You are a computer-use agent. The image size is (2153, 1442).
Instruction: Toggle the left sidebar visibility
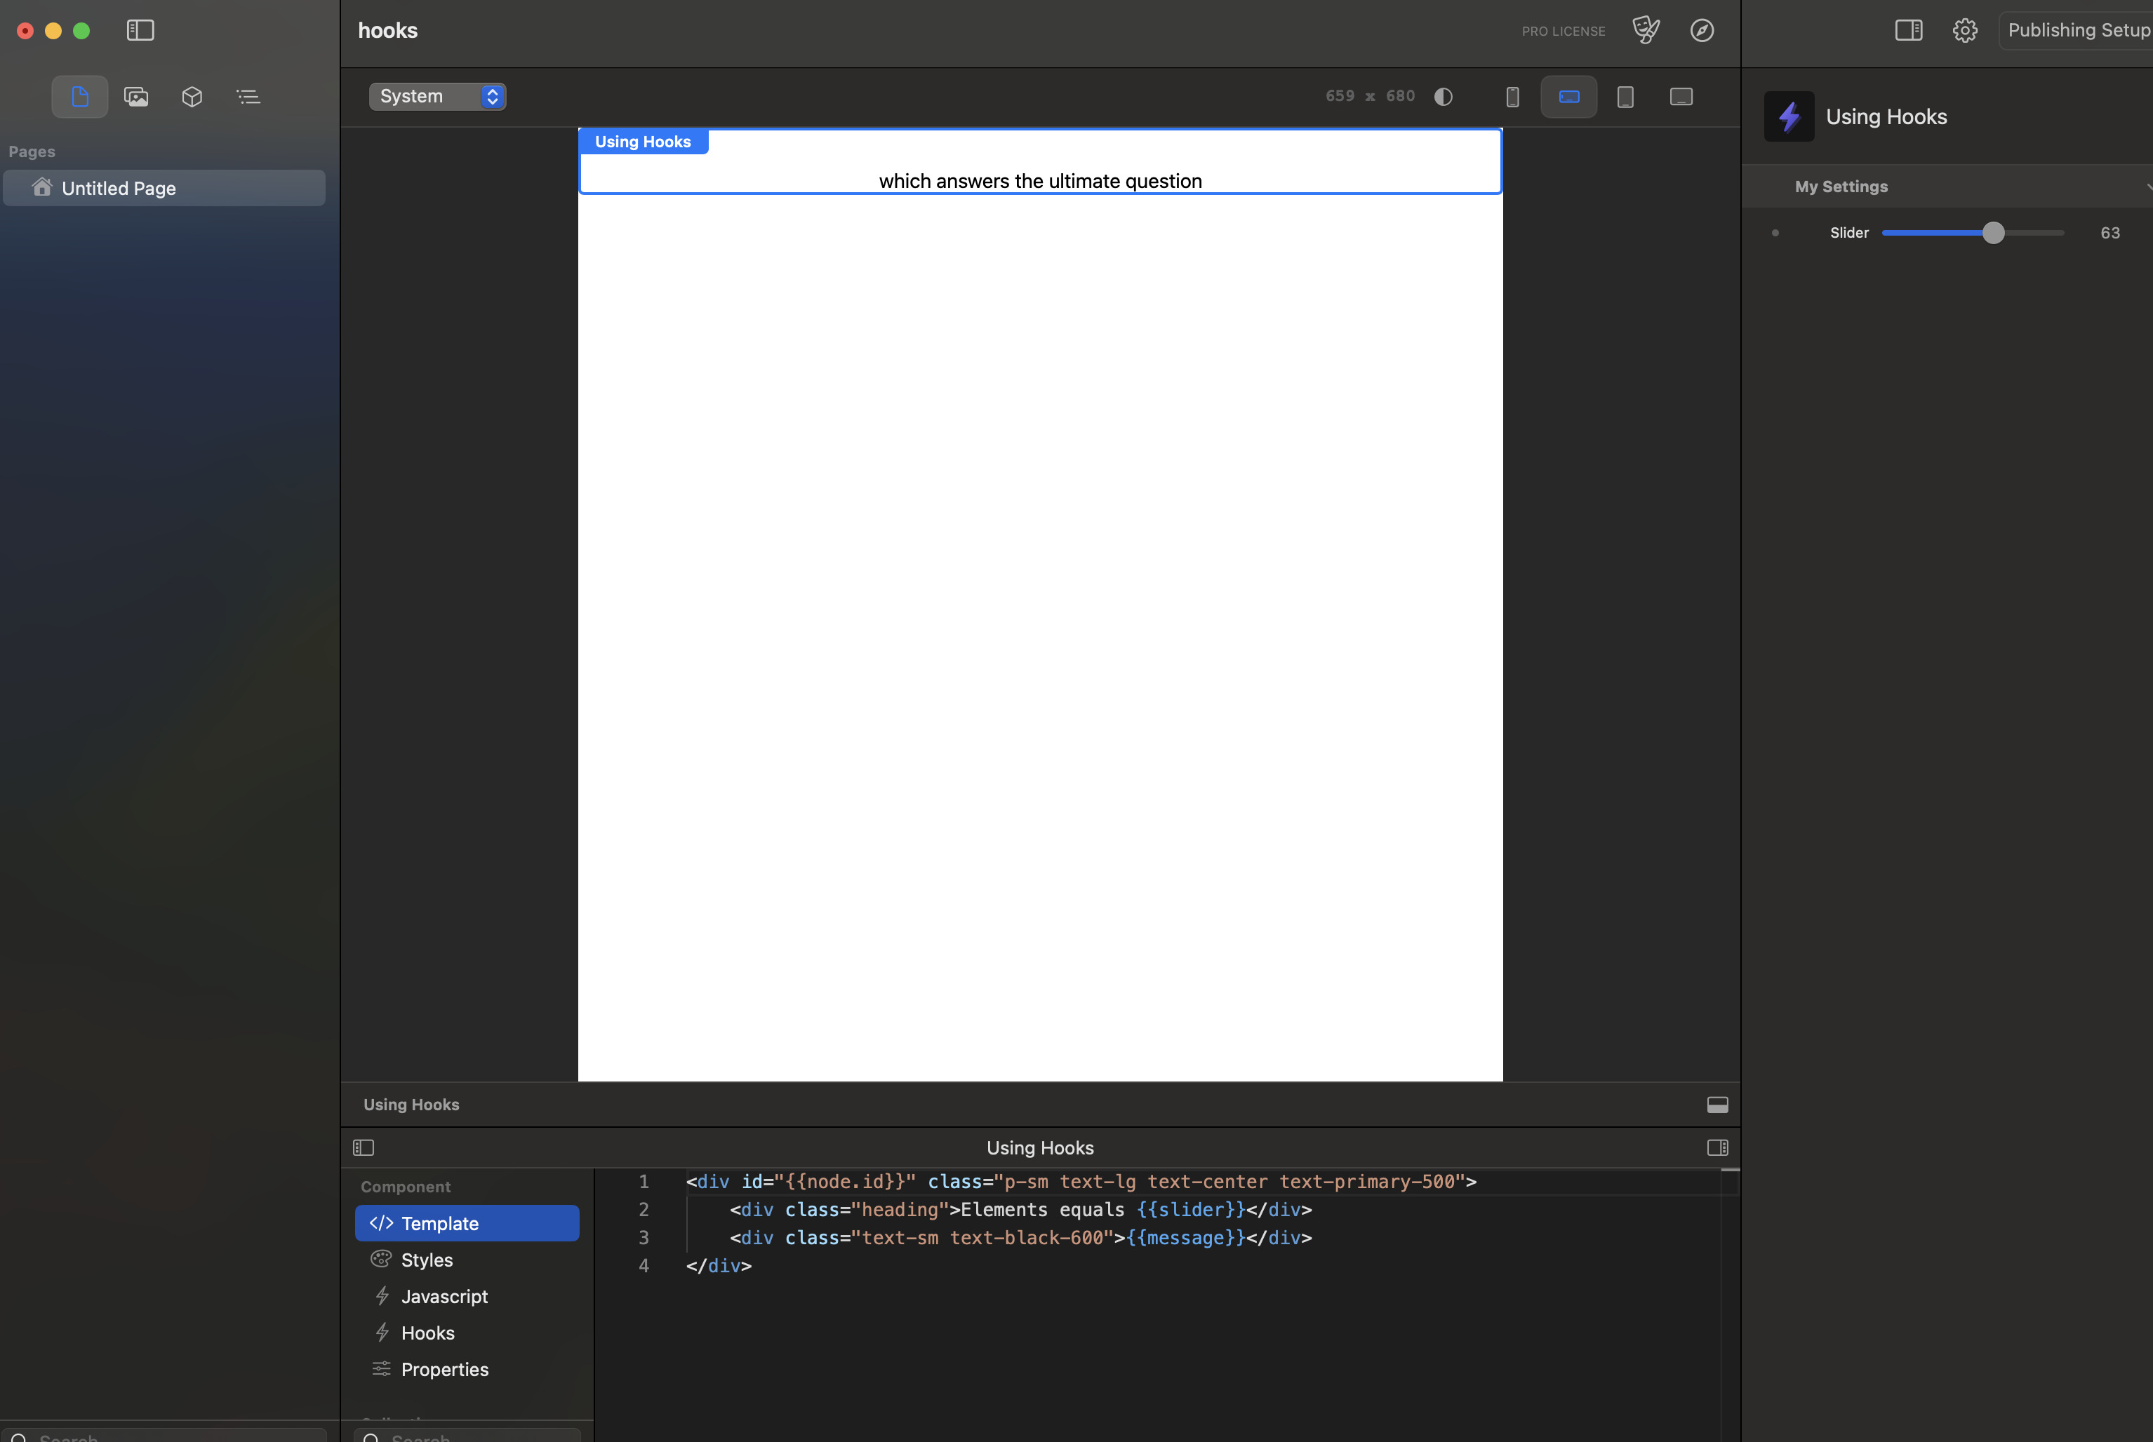tap(140, 30)
